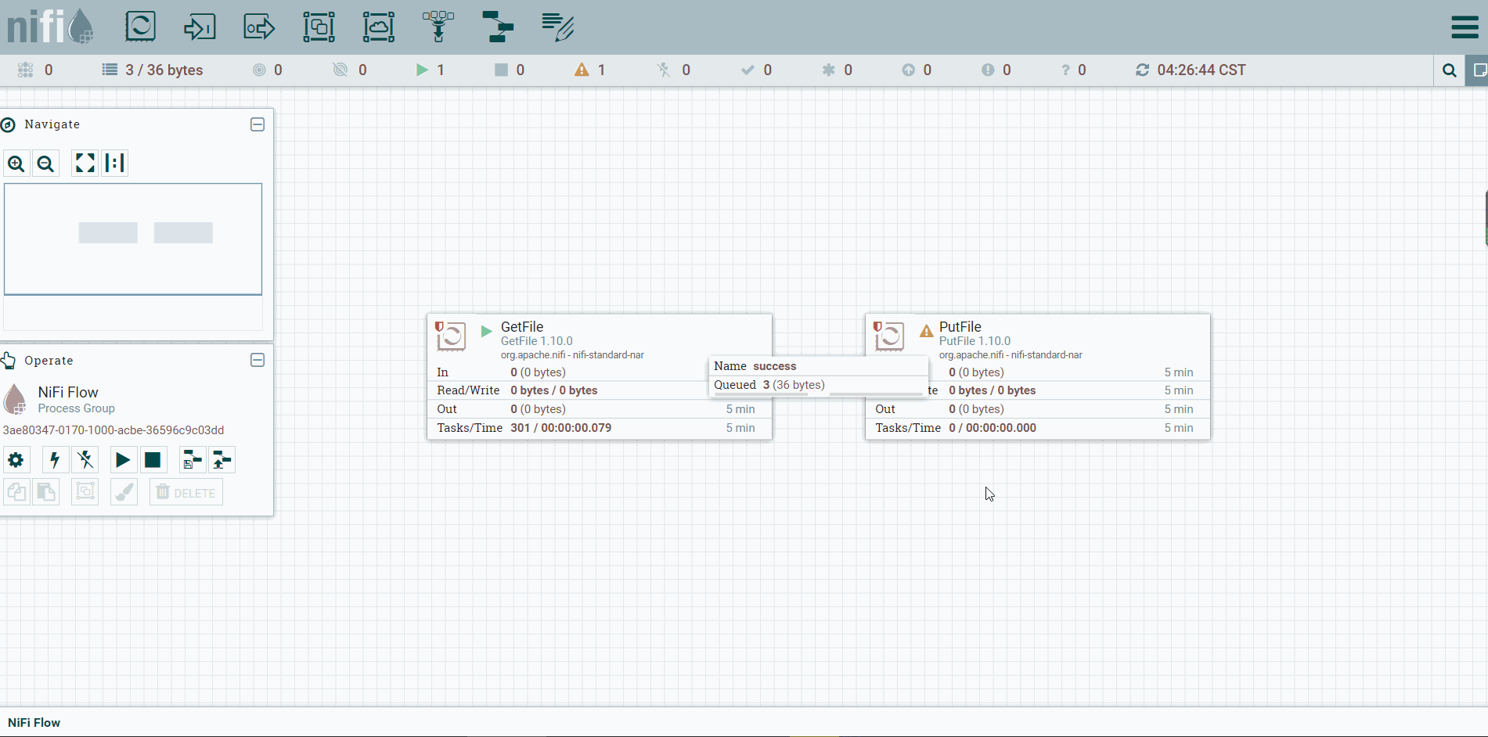1488x737 pixels.
Task: Collapse the Operate panel
Action: [258, 360]
